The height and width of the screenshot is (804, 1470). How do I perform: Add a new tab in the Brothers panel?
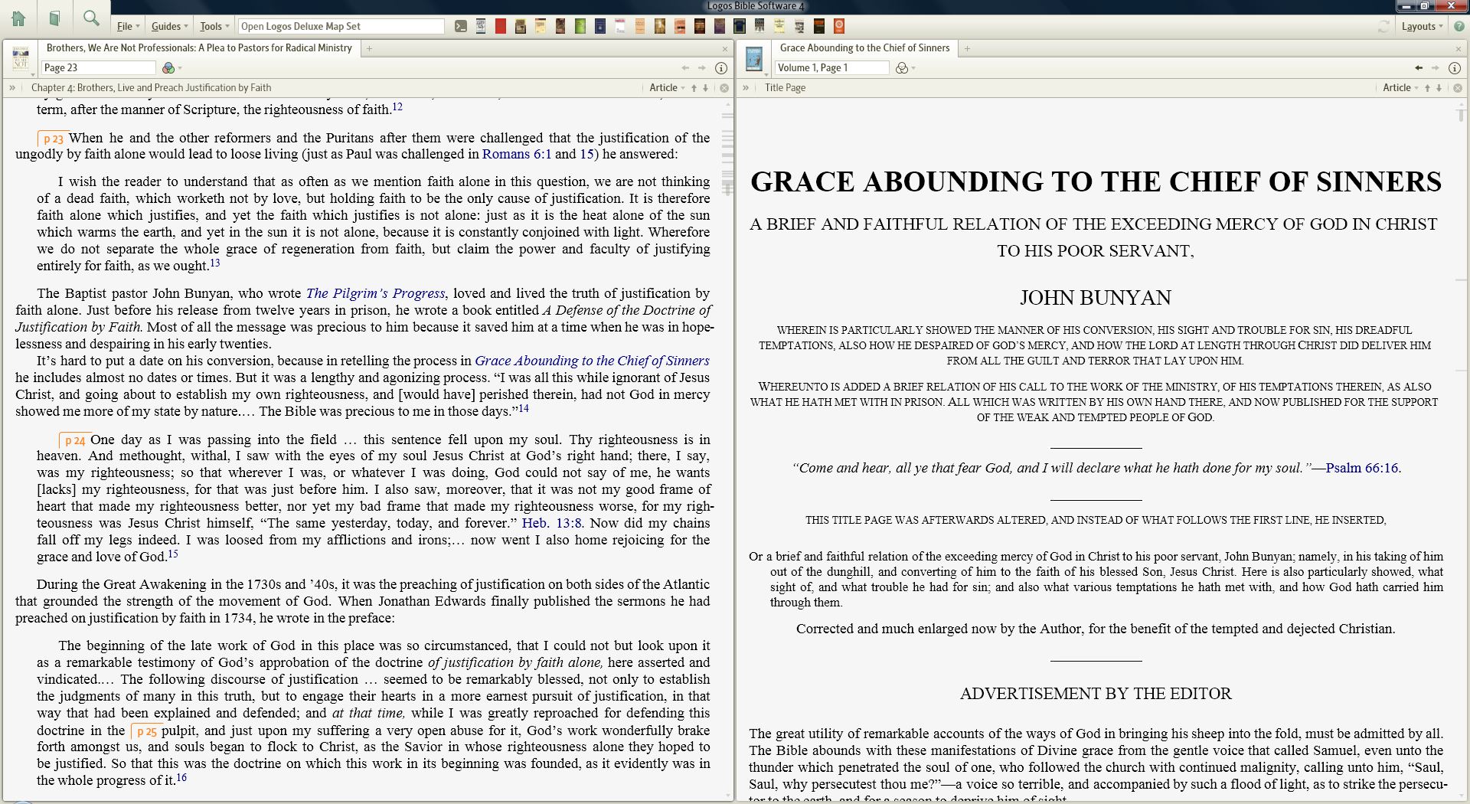coord(369,48)
